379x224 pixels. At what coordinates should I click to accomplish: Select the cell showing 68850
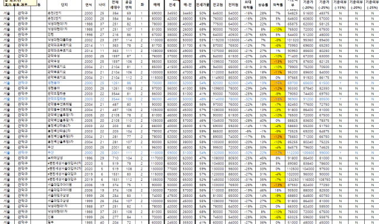(x=293, y=196)
